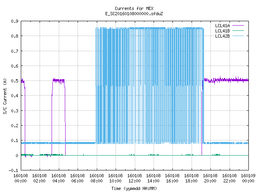Click the LCL41B legend label
Screen dimensions: 256x192
pos(222,31)
